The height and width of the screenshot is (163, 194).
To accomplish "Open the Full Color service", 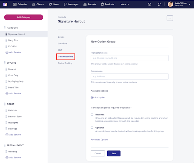I will [x=13, y=110].
